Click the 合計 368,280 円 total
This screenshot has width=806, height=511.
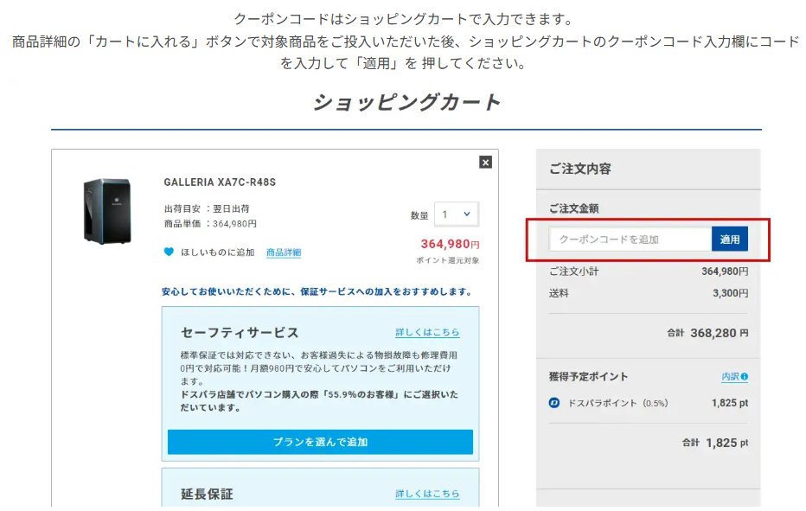[707, 333]
